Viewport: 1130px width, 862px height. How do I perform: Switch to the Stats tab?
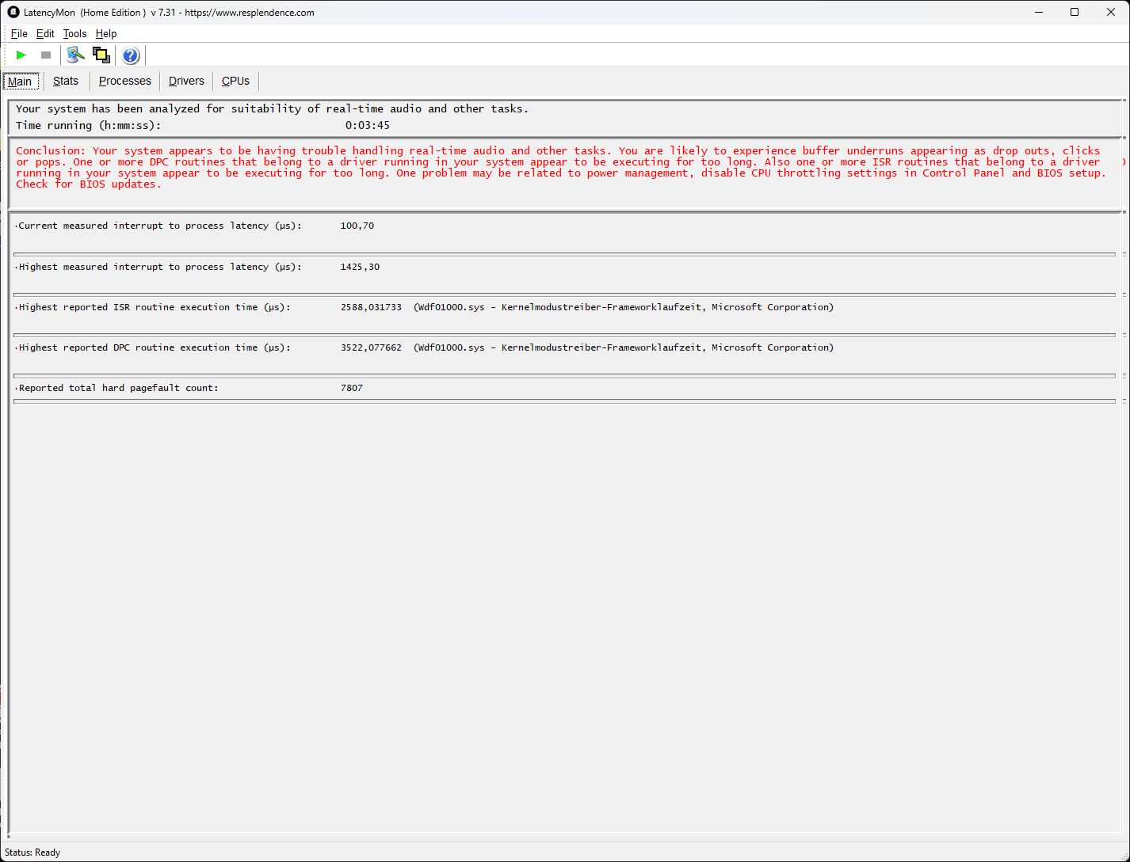(x=66, y=81)
